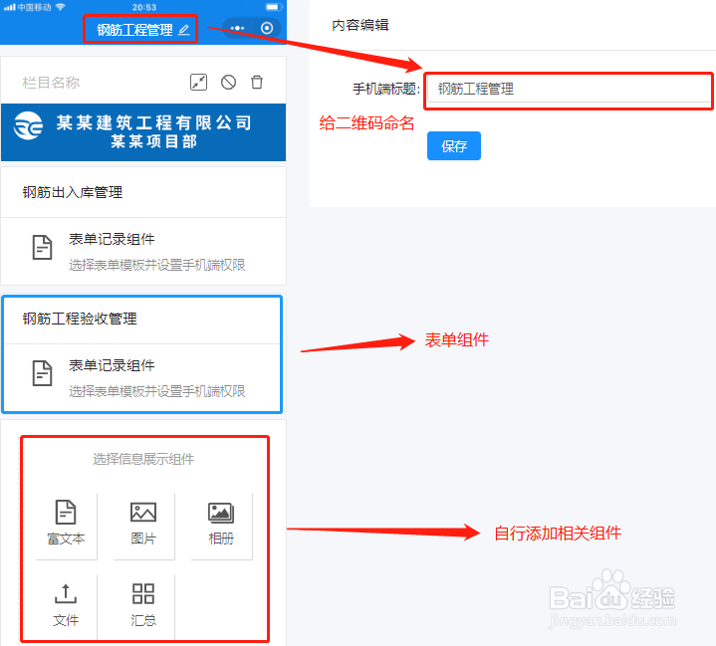Viewport: 716px width, 646px height.
Task: Click the battery icon in phone status bar
Action: pyautogui.click(x=273, y=7)
